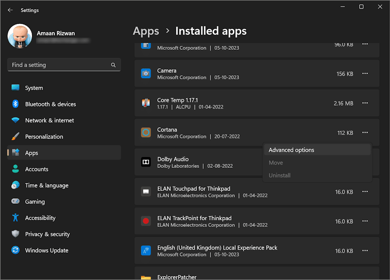Select the Network & internet wifi icon

16,120
